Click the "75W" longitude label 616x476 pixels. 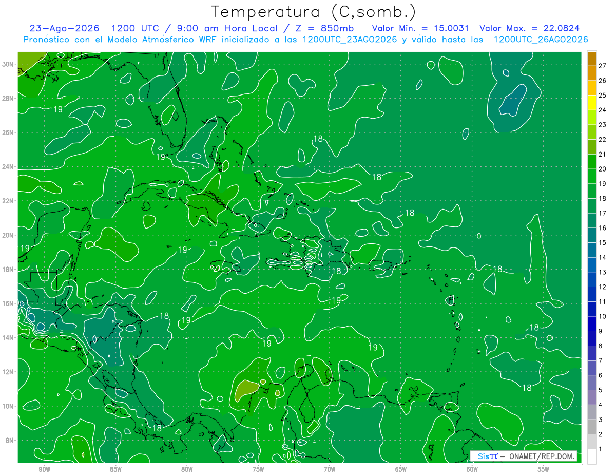coord(258,469)
